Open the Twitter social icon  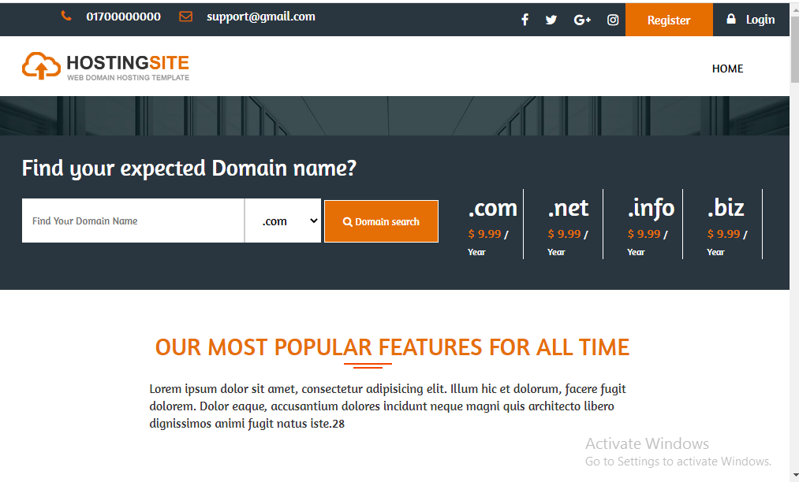click(551, 20)
